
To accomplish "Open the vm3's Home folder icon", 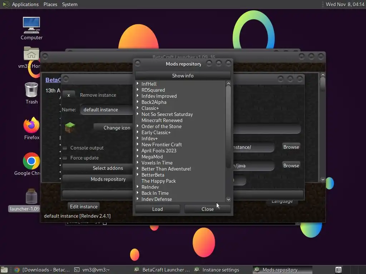I will coord(31,54).
